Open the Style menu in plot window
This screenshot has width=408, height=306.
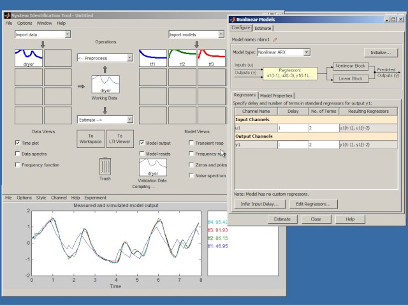pos(41,198)
